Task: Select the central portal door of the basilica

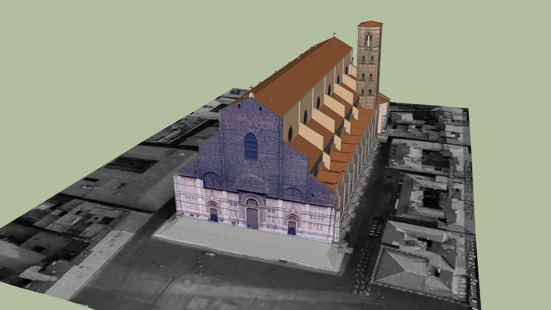Action: pyautogui.click(x=252, y=216)
